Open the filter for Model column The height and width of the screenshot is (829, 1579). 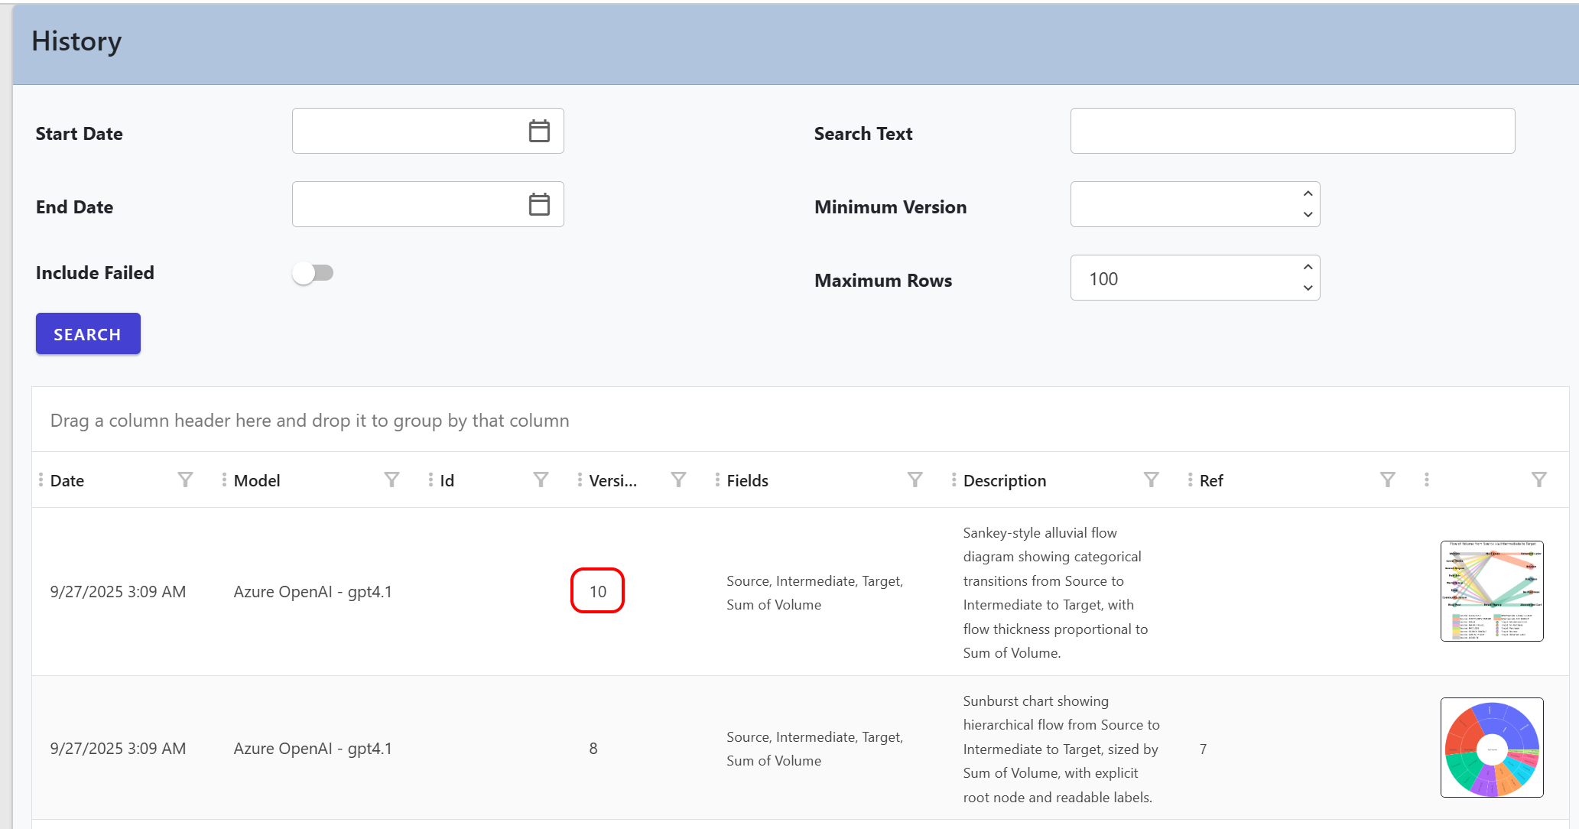tap(392, 480)
